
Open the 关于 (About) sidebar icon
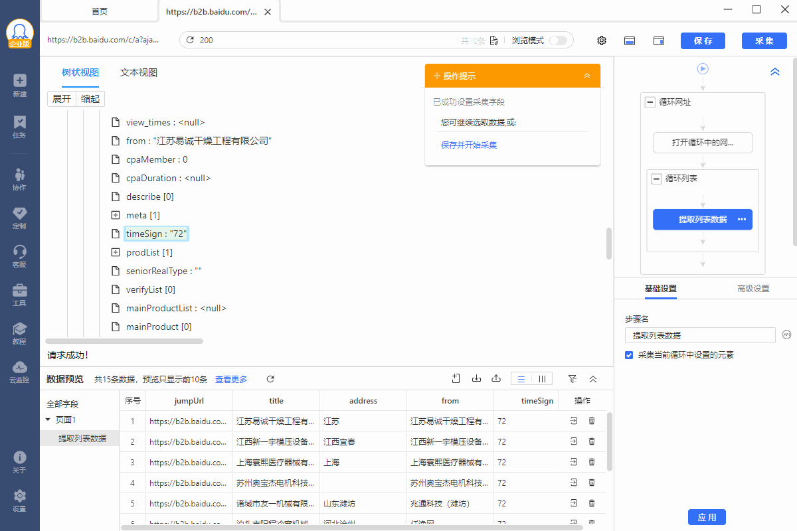pyautogui.click(x=19, y=463)
